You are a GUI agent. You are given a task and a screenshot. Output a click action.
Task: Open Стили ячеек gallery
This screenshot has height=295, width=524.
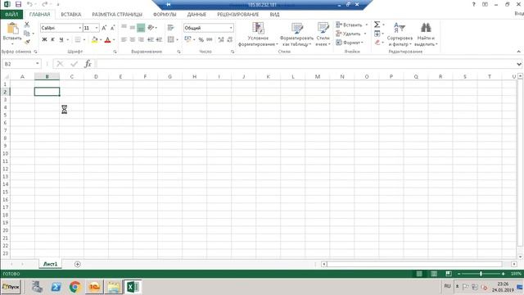[323, 34]
